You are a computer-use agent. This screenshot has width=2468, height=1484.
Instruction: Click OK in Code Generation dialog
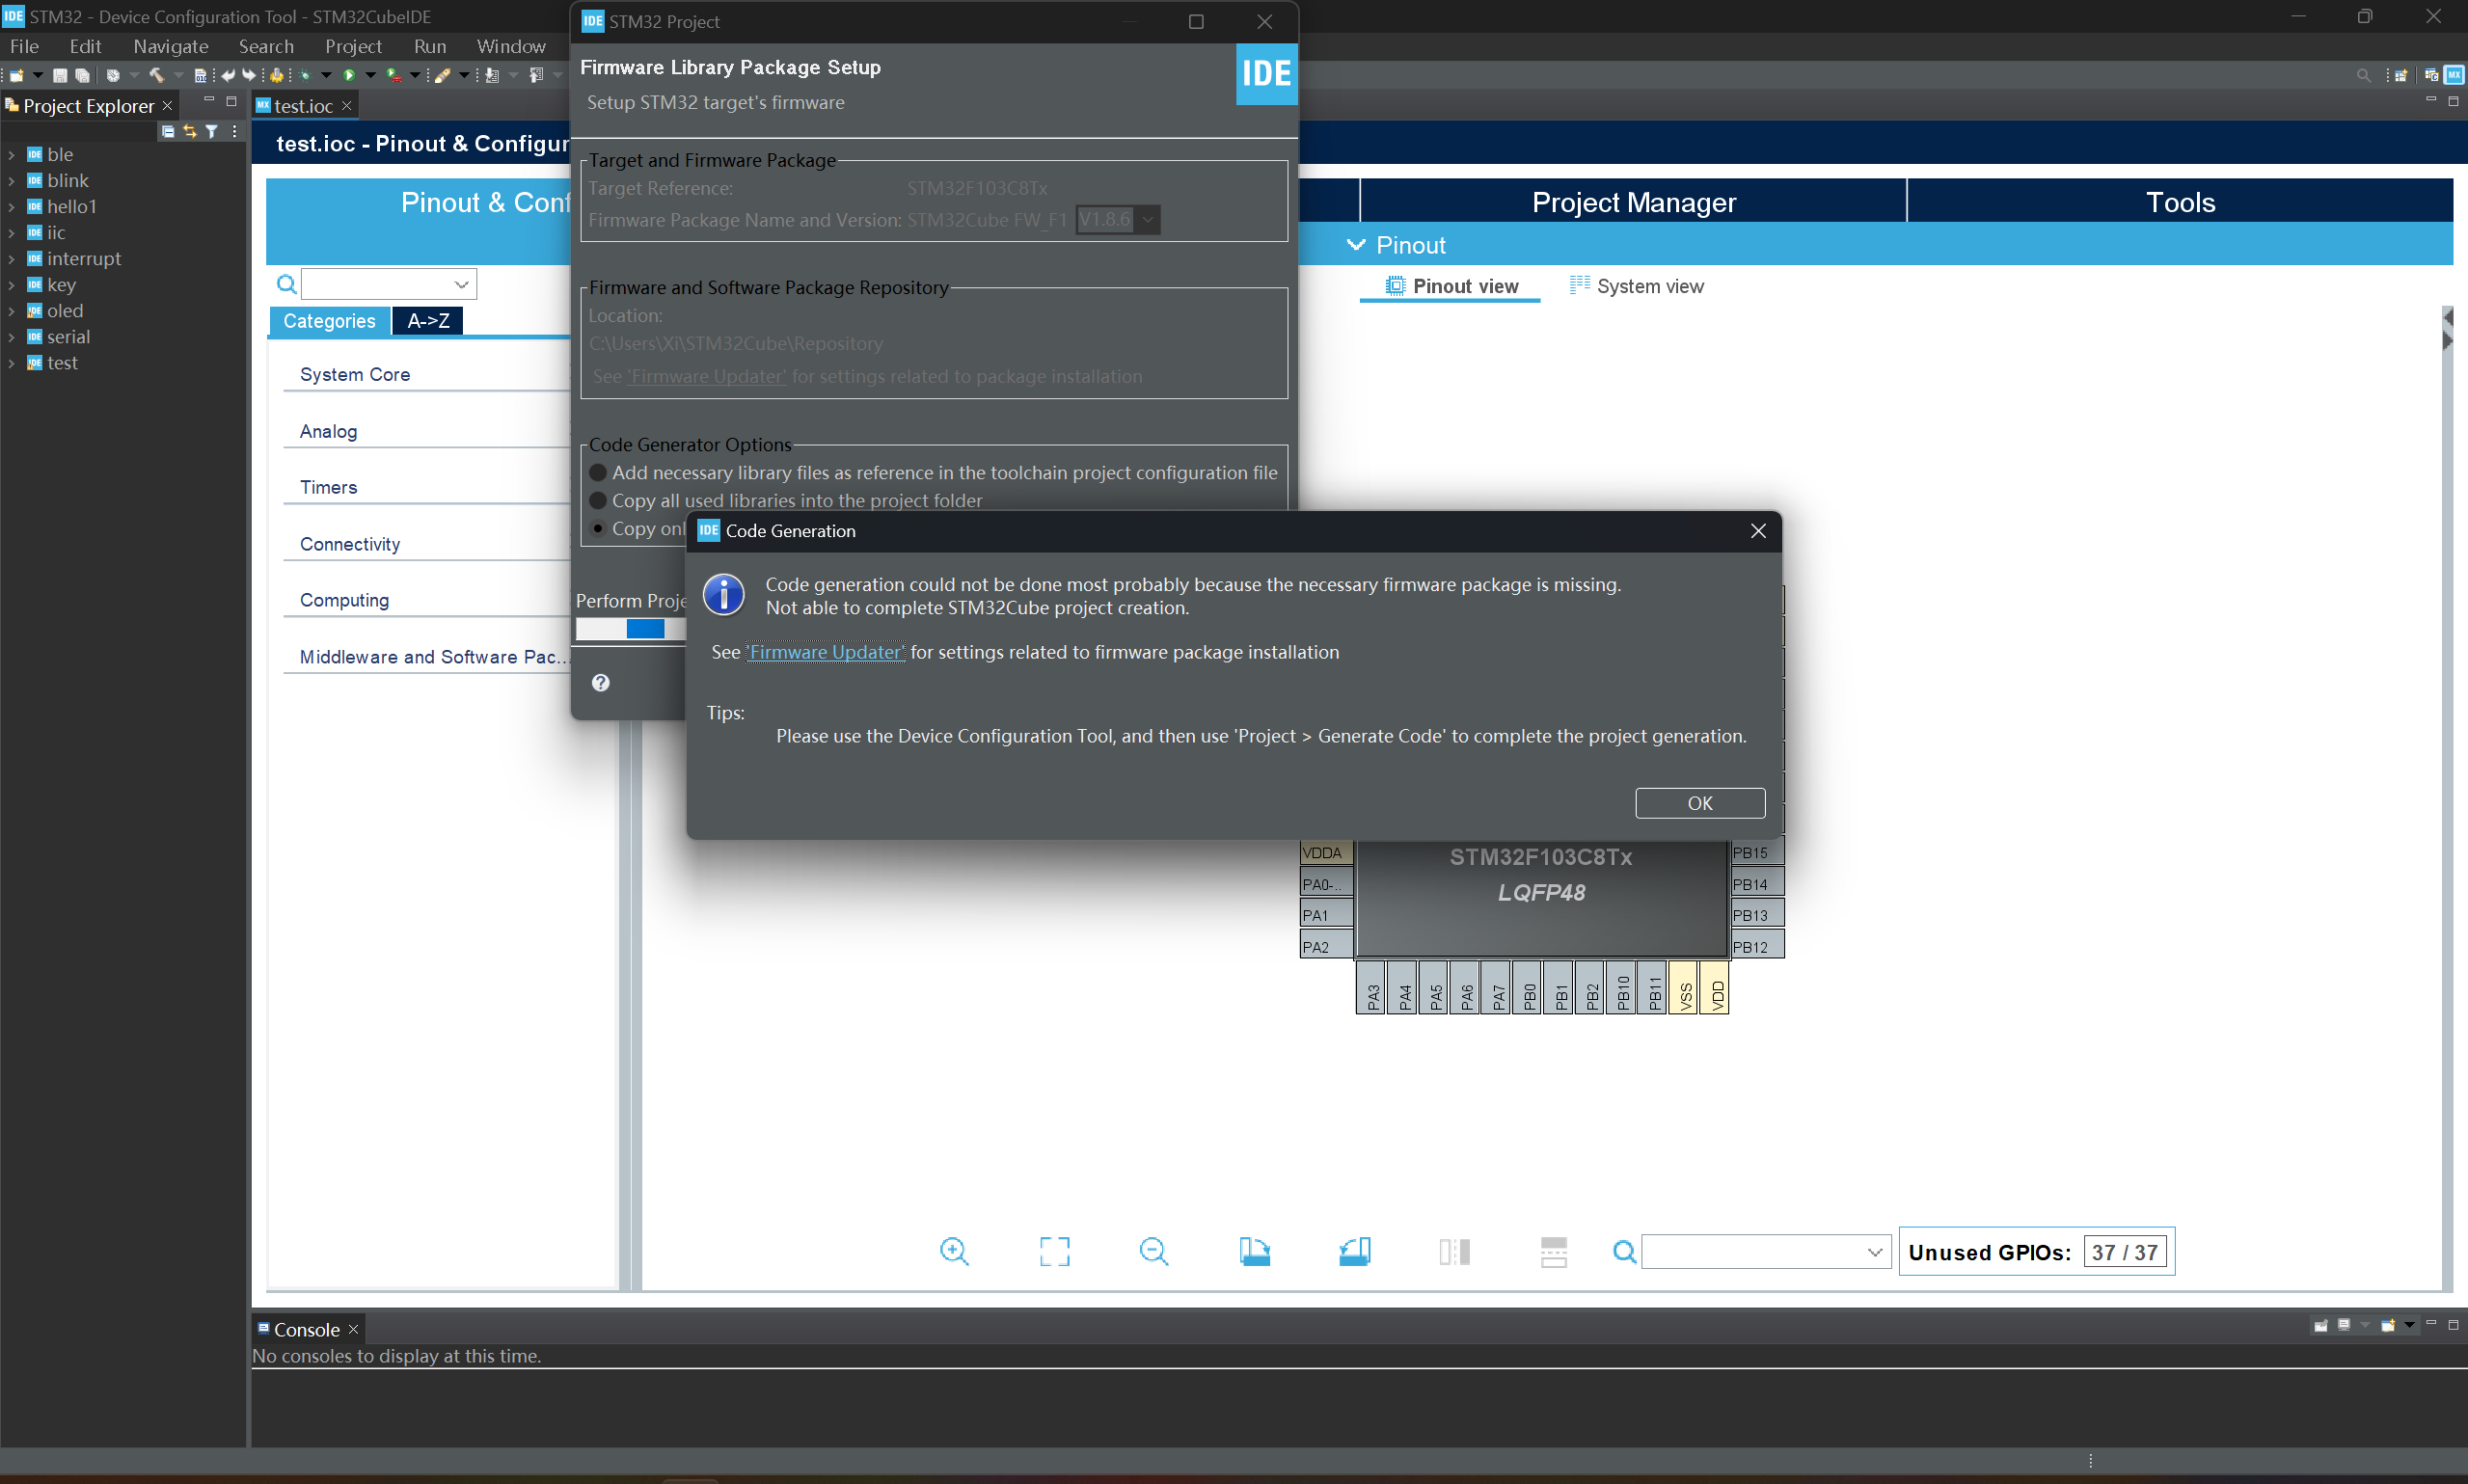click(1699, 803)
